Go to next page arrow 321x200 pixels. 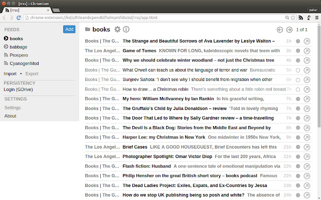coord(289,29)
